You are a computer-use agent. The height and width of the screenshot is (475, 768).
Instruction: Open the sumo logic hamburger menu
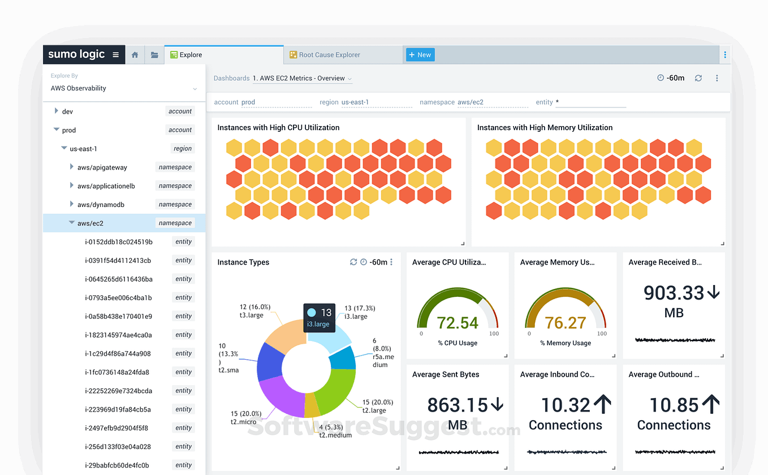pos(116,54)
